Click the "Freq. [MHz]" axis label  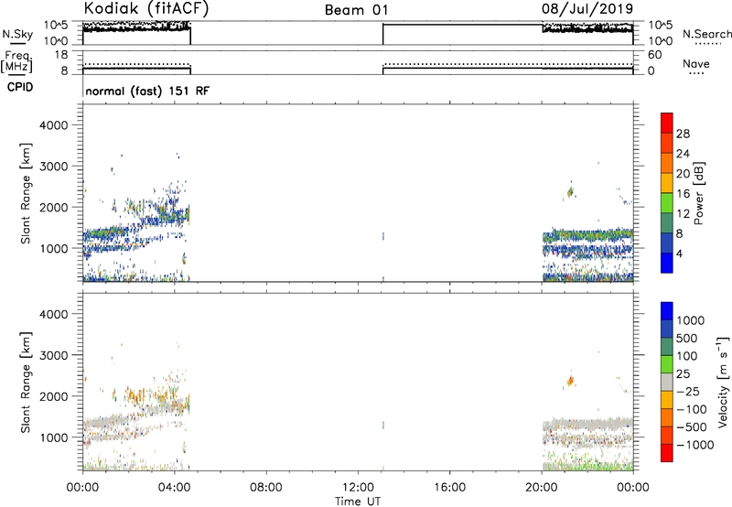(x=17, y=62)
